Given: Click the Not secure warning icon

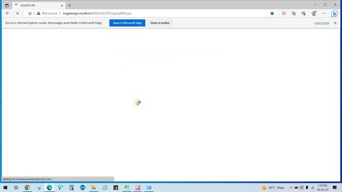Looking at the screenshot, I should 38,13.
